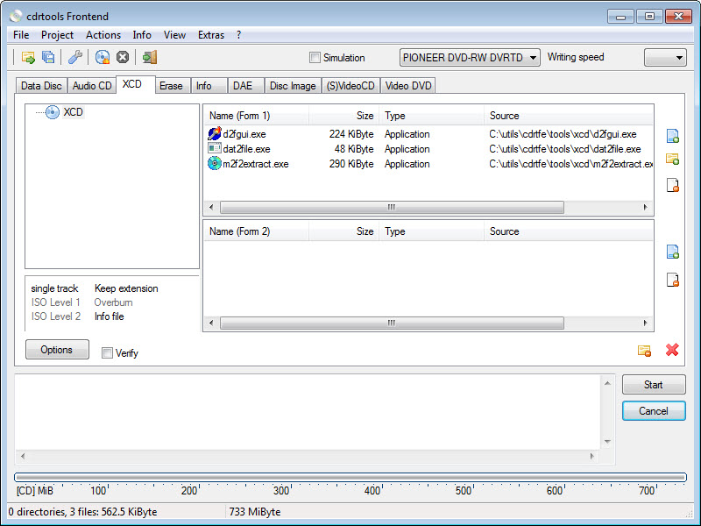Remove file from Form 2 list

point(672,281)
